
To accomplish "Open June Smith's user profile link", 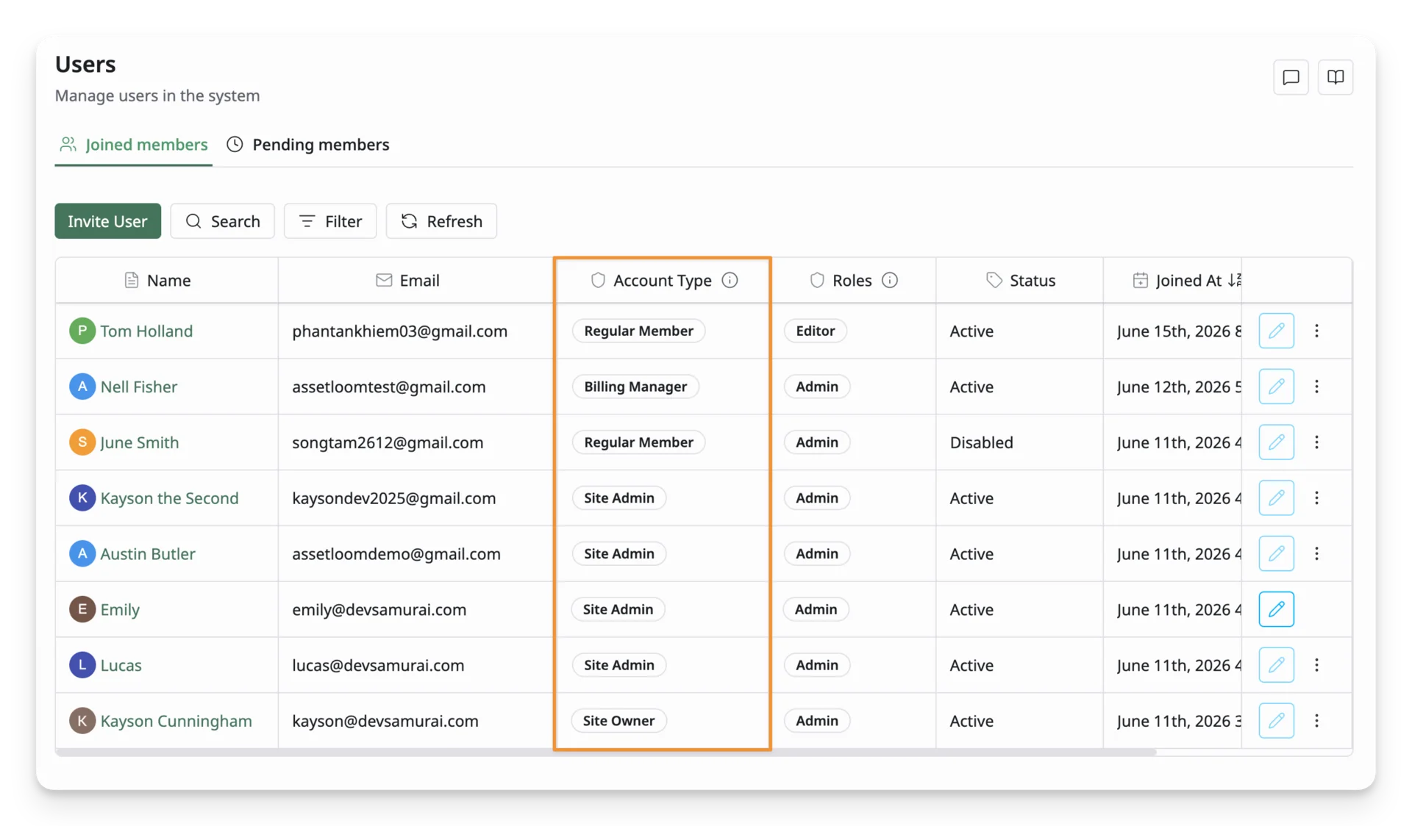I will coord(140,442).
